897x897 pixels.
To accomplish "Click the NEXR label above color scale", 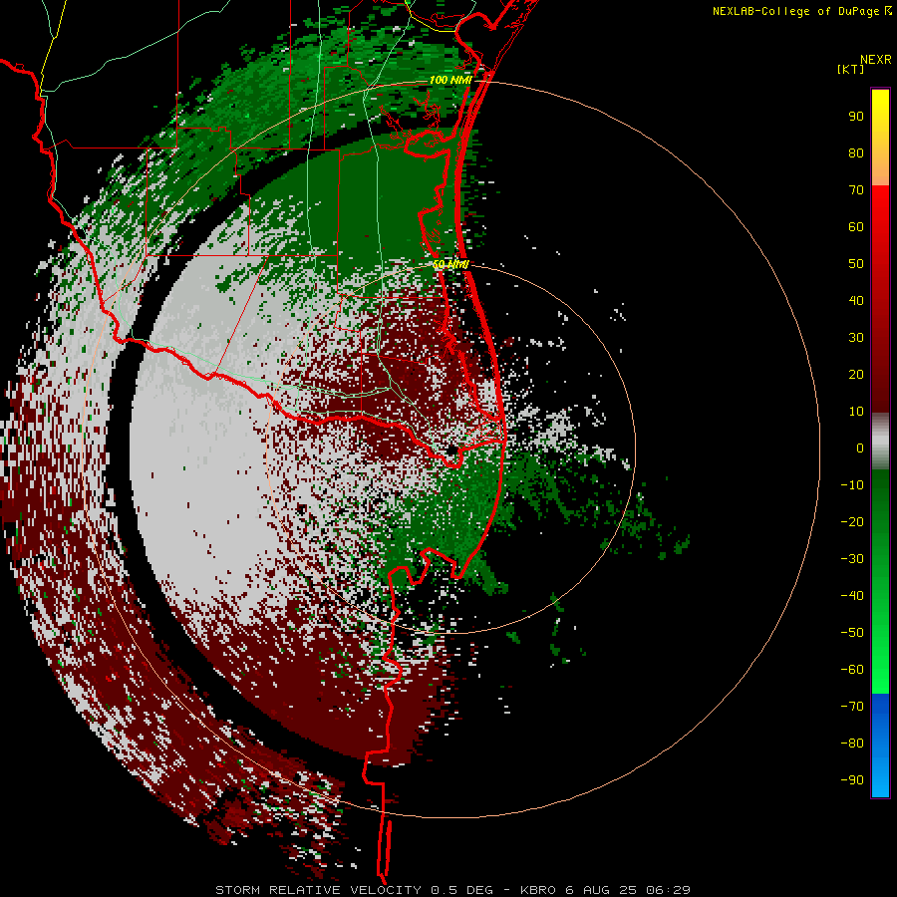I will 876,60.
